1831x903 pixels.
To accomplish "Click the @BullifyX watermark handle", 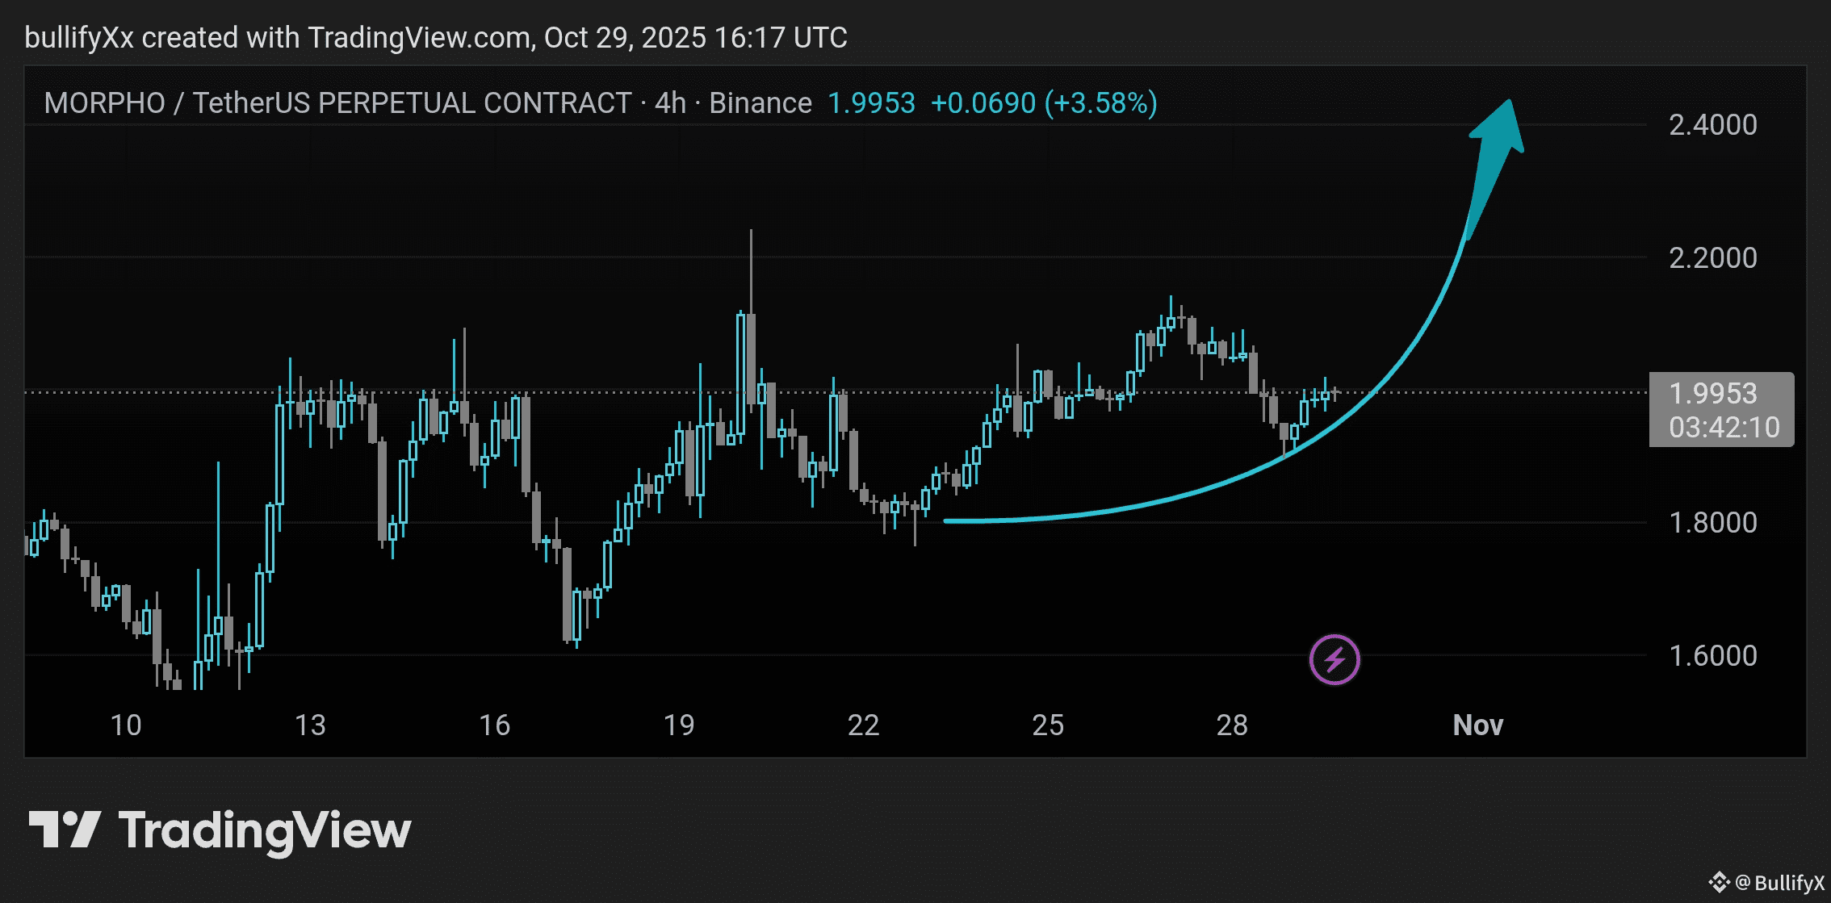I will 1779,882.
